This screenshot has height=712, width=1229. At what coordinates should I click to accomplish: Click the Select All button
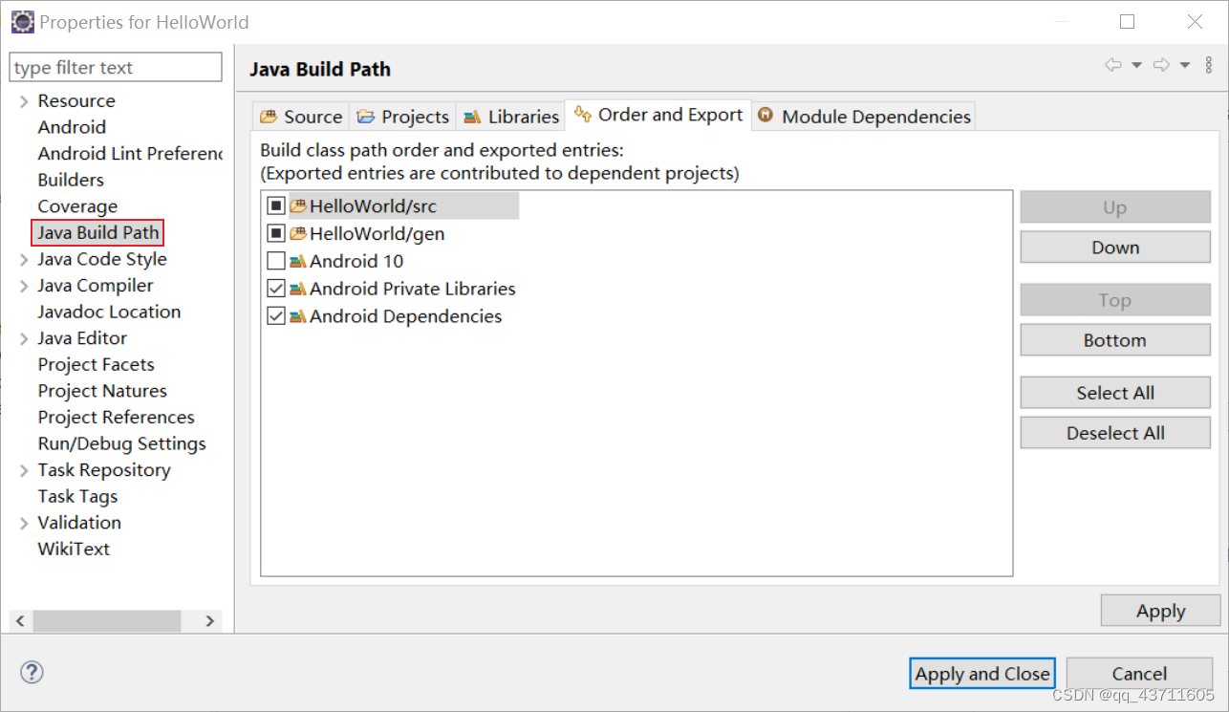tap(1114, 392)
